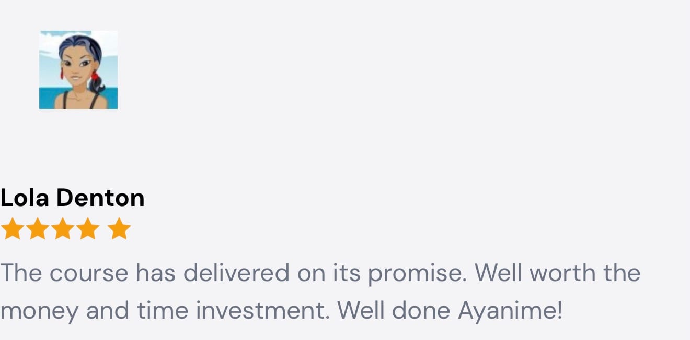The width and height of the screenshot is (690, 340).
Task: Click the fourth orange rating star
Action: [x=88, y=229]
